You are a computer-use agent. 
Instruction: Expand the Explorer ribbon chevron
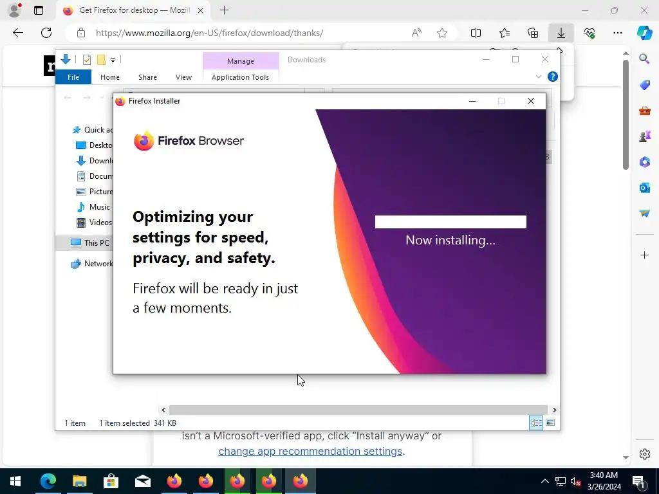pyautogui.click(x=539, y=77)
